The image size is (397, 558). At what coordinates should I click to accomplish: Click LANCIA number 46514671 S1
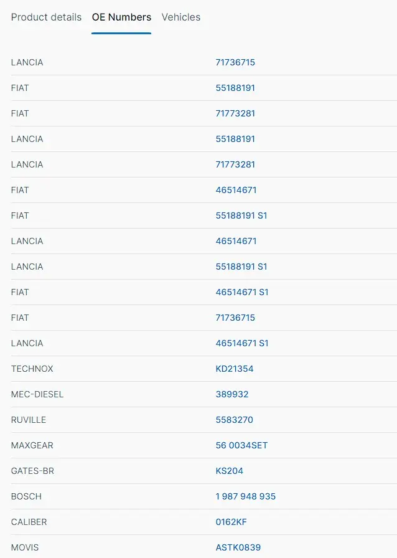[242, 343]
